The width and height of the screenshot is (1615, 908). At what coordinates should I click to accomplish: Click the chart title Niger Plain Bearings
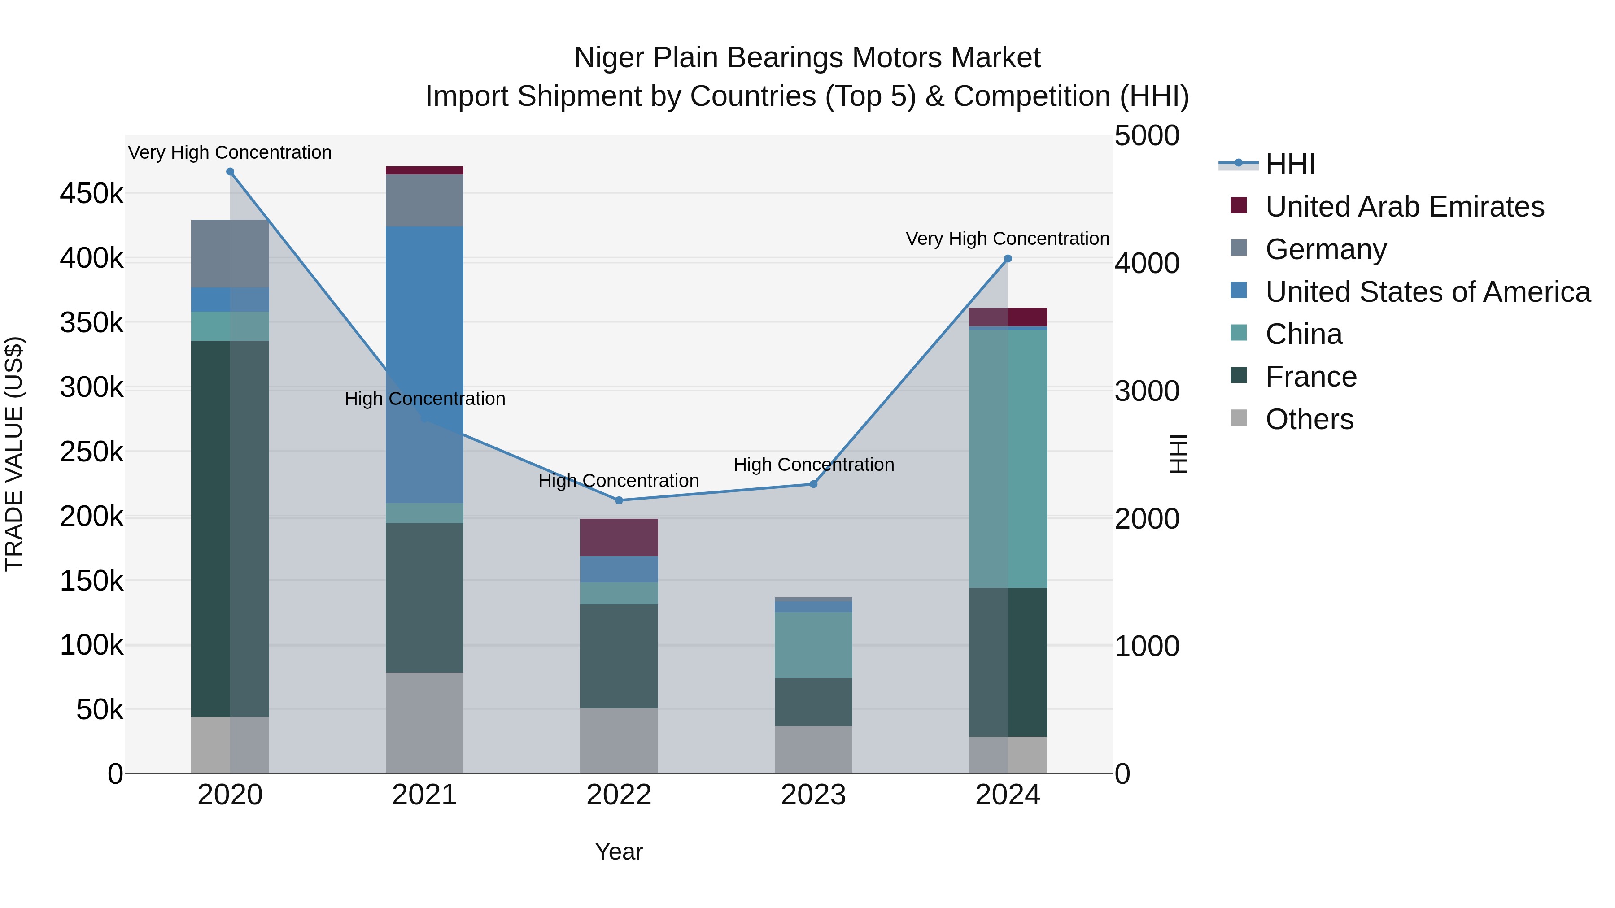coord(807,58)
